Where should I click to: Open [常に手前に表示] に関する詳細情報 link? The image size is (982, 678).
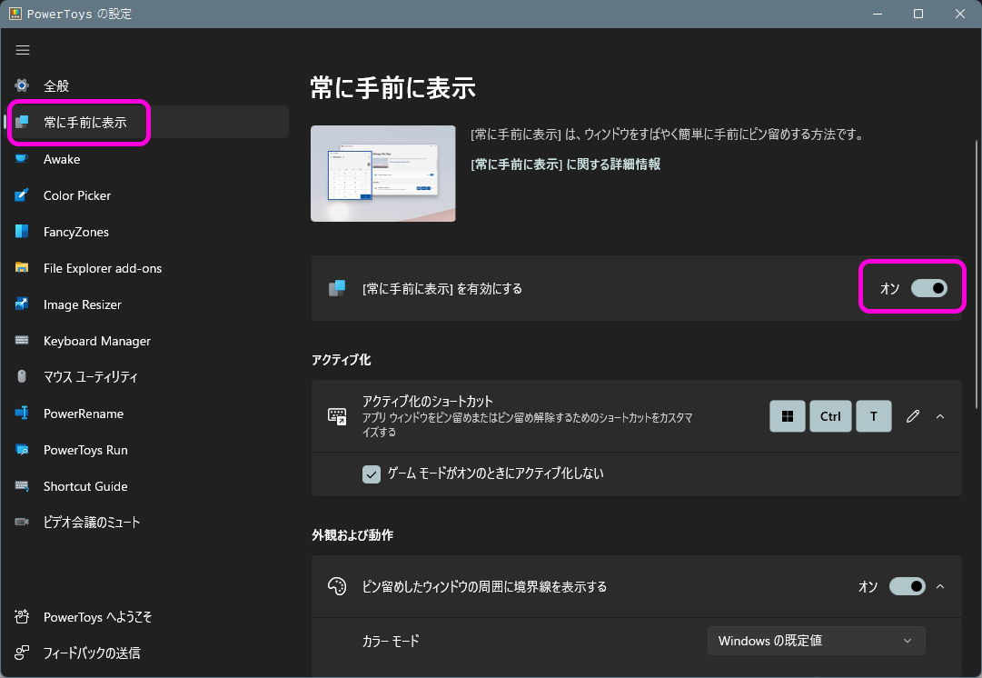566,165
